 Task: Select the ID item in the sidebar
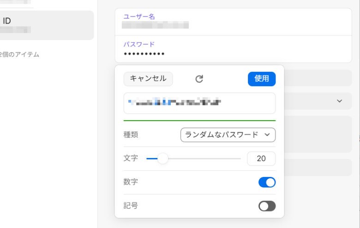(46, 25)
